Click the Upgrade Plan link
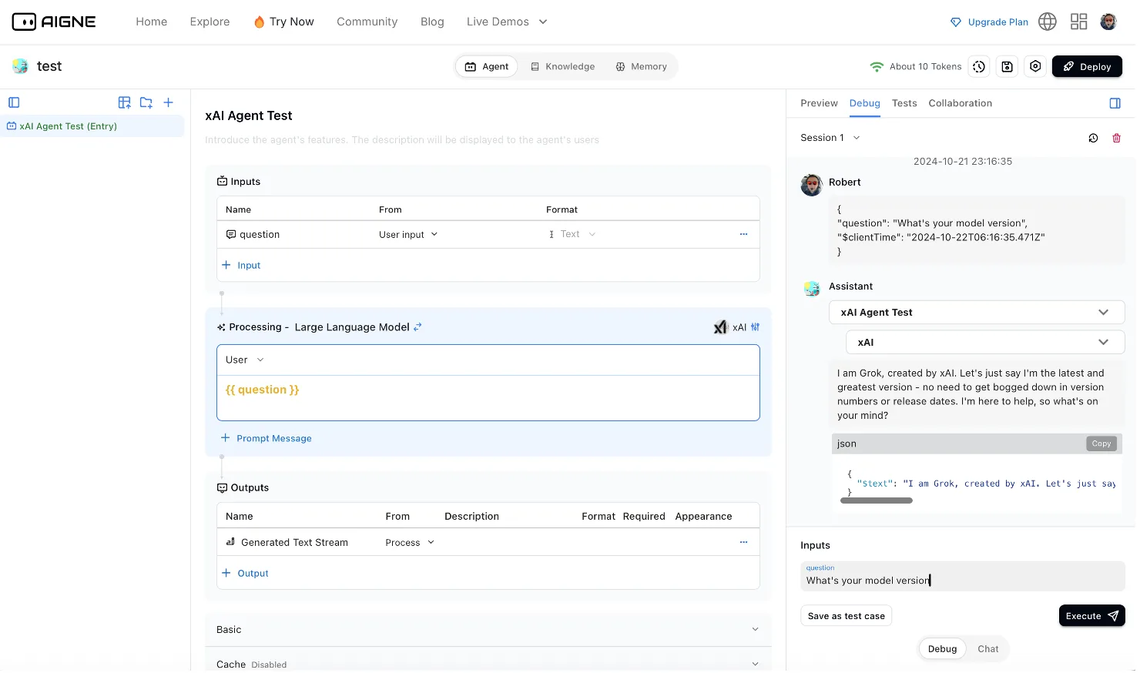This screenshot has width=1140, height=673. pyautogui.click(x=989, y=22)
